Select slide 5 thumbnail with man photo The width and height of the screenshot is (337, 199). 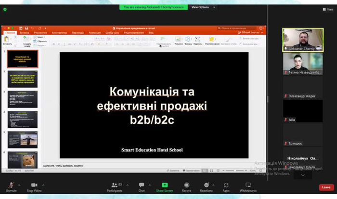tap(23, 140)
